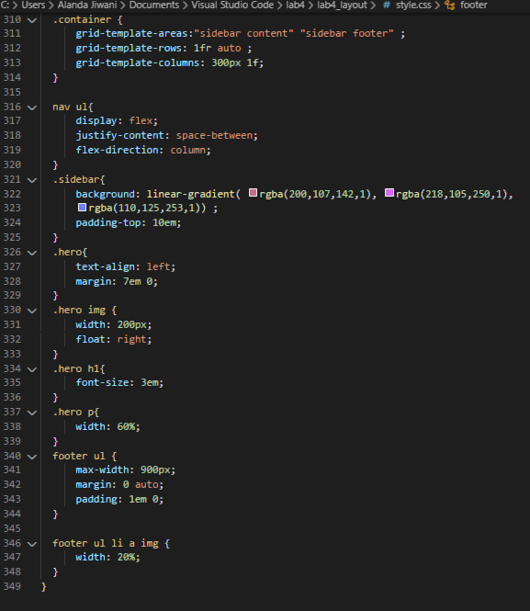The height and width of the screenshot is (611, 530).
Task: Click the max-width property text
Action: click(102, 470)
